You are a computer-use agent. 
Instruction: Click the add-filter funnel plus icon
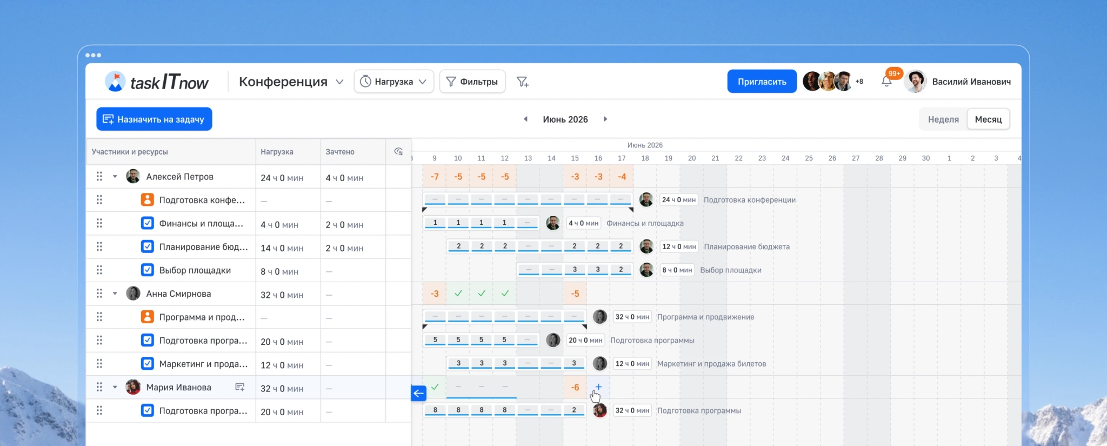coord(522,82)
